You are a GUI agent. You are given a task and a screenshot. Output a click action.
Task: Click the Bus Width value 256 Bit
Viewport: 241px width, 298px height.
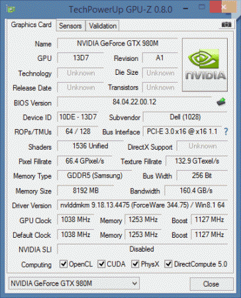tap(202, 175)
